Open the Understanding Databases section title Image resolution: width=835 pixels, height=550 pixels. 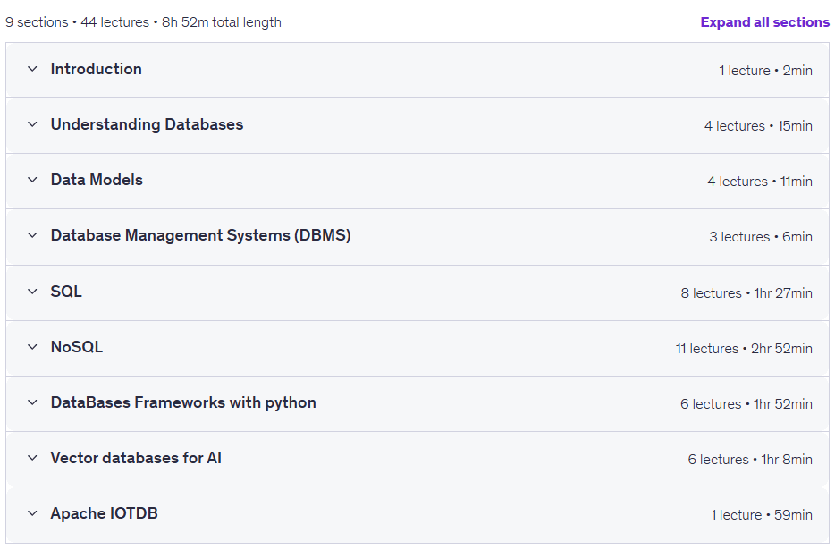[147, 124]
